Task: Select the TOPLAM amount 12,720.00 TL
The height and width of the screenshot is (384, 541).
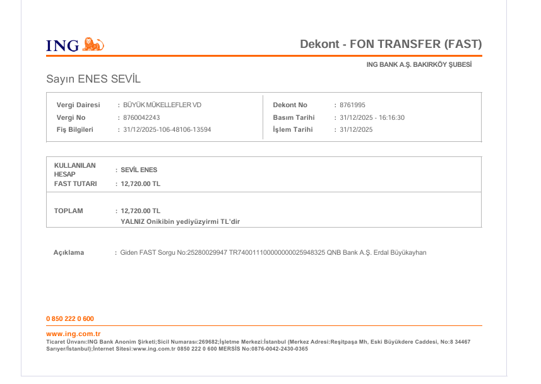Action: tap(140, 211)
